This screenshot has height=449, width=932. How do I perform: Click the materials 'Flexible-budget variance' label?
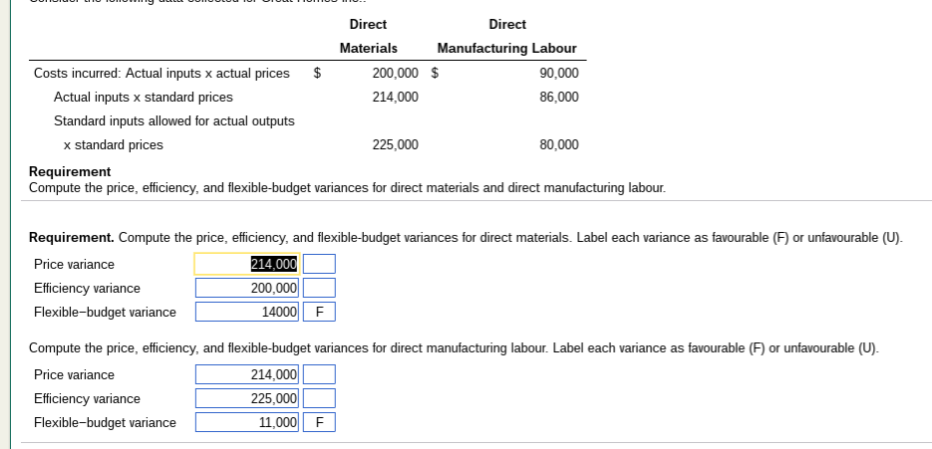[x=105, y=312]
